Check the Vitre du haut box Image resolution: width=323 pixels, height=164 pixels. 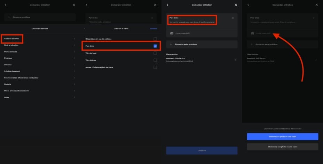click(155, 53)
